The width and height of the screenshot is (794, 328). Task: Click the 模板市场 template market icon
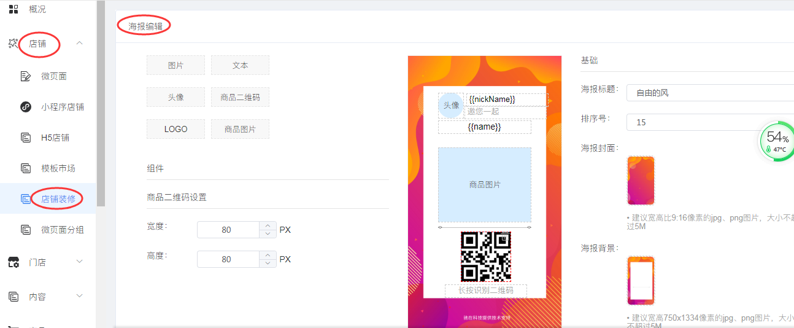point(26,168)
